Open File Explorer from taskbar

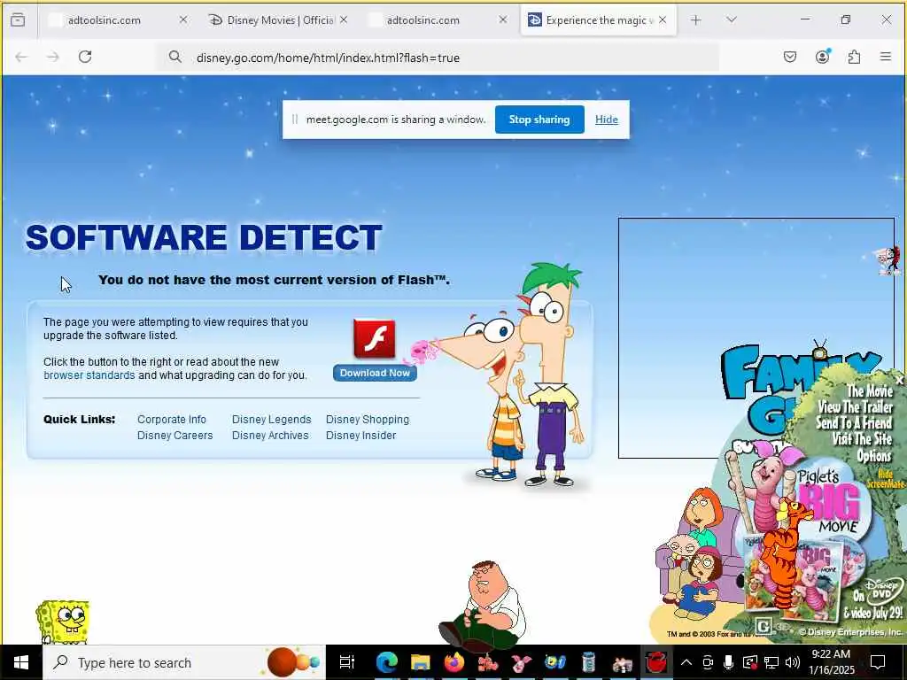point(421,662)
